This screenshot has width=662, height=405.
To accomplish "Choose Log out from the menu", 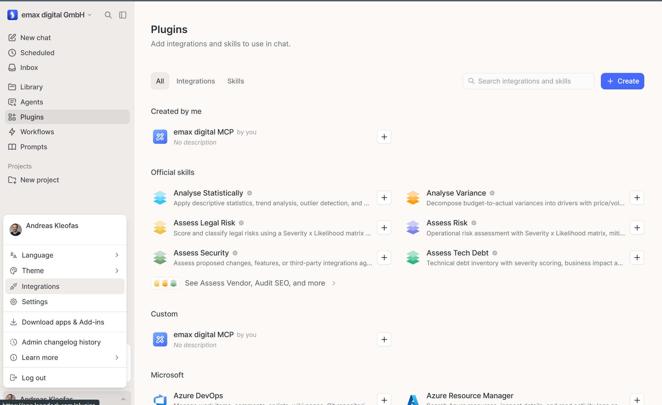I will [x=65, y=378].
